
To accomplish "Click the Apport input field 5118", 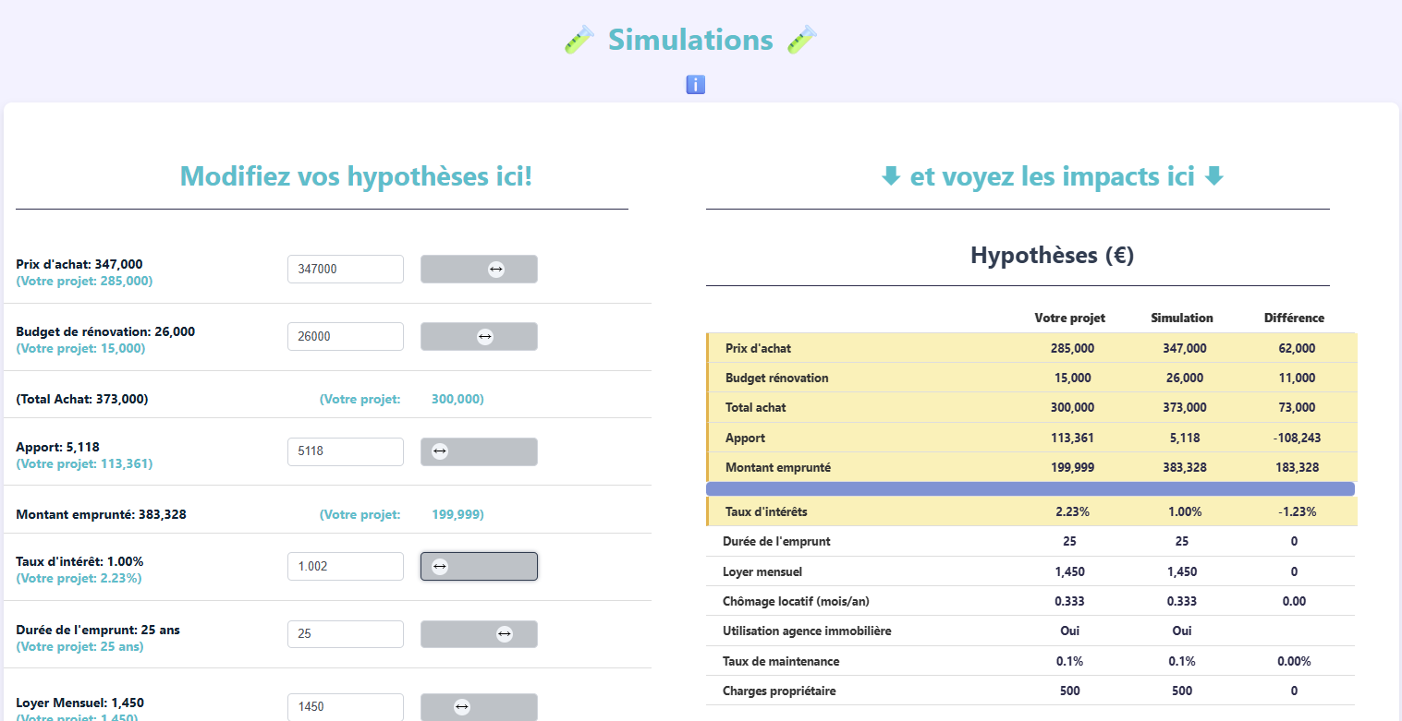I will [x=346, y=451].
